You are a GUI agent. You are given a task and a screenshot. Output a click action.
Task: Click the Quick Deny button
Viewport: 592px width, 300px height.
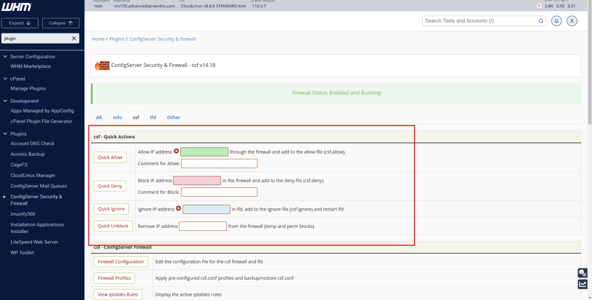(x=110, y=186)
